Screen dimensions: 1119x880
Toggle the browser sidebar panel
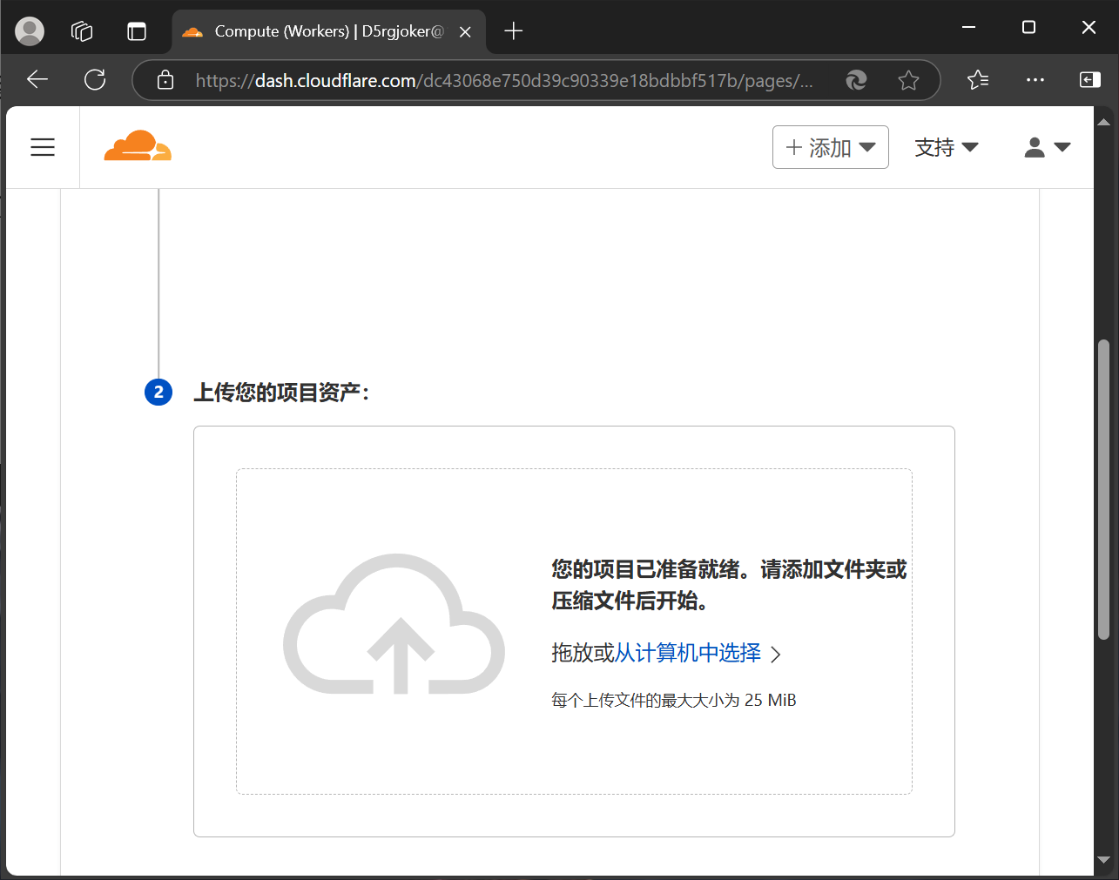tap(1089, 80)
